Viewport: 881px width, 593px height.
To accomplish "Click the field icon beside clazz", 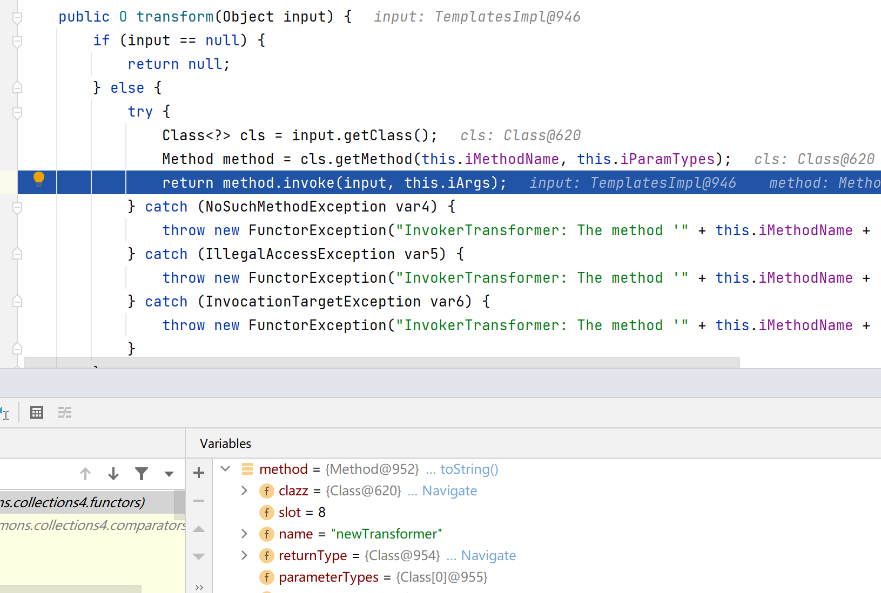I will coord(266,491).
